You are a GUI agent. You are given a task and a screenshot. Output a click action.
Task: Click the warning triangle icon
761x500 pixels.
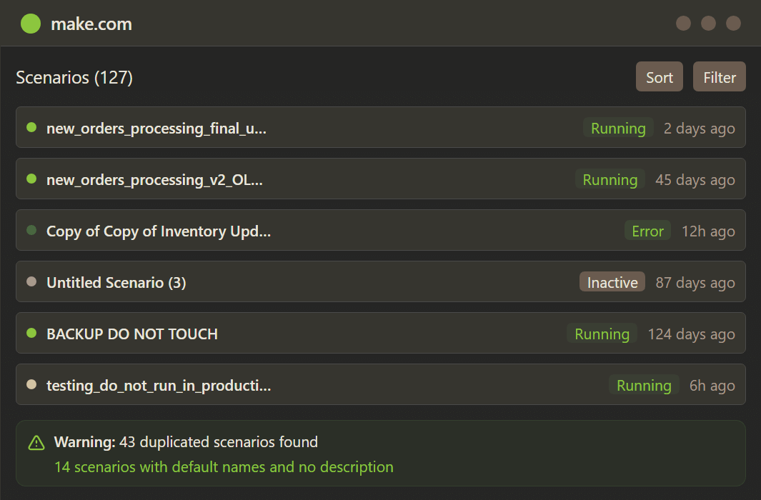pos(36,442)
